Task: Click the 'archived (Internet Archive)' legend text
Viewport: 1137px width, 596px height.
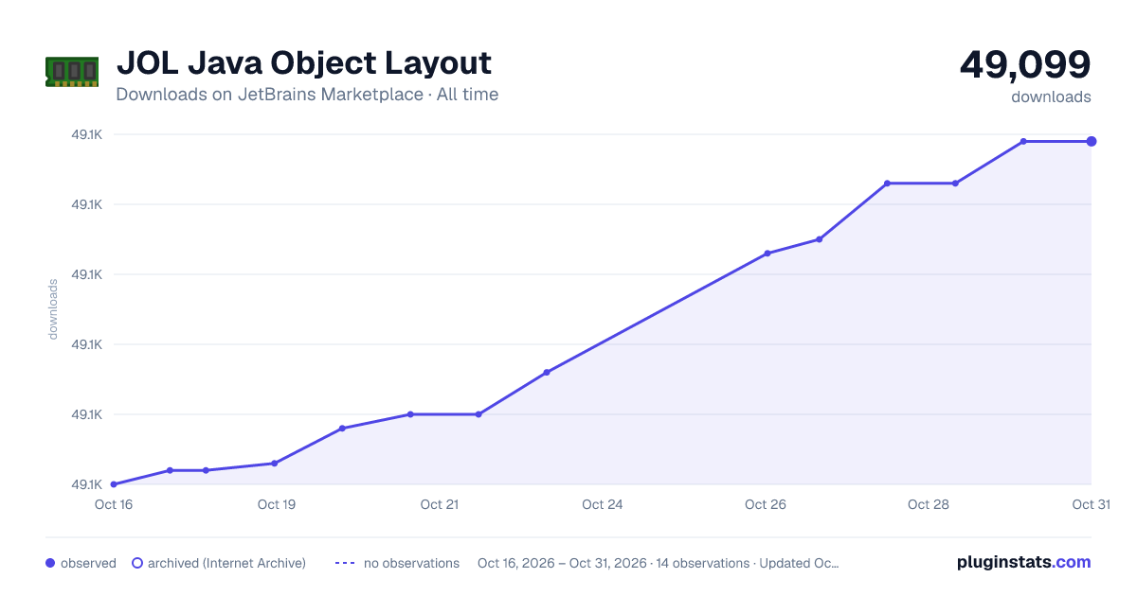Action: pyautogui.click(x=226, y=563)
